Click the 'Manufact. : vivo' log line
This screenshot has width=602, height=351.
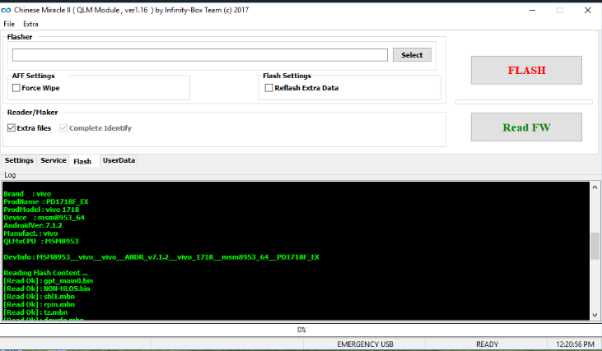click(x=30, y=233)
